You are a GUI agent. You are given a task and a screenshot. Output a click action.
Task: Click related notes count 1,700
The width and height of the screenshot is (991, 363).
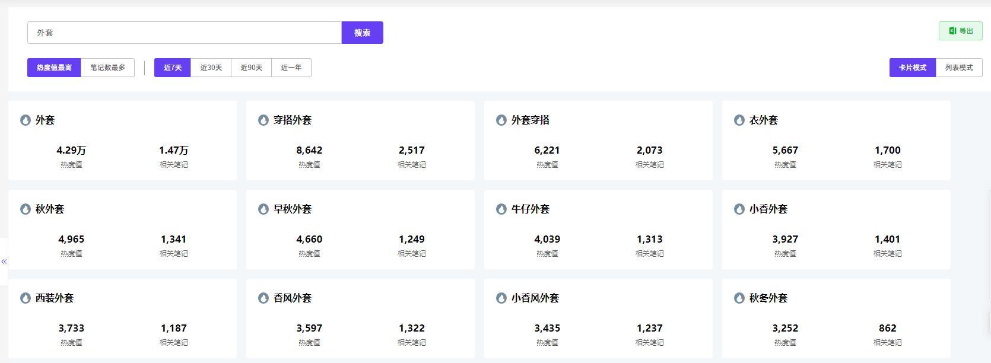tap(888, 150)
